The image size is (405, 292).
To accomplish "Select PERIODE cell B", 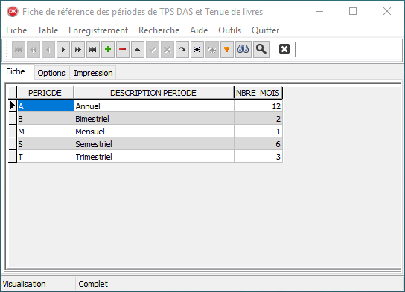I will (45, 119).
